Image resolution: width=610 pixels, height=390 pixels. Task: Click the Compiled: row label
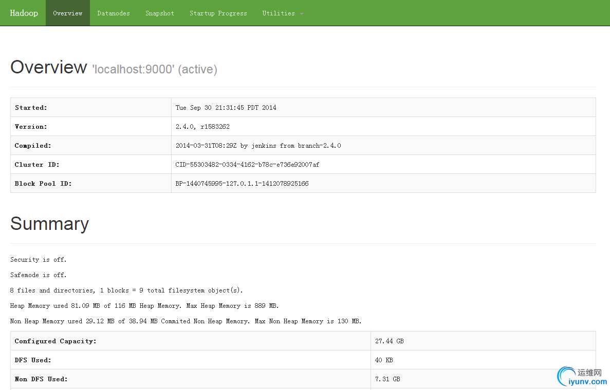(33, 146)
